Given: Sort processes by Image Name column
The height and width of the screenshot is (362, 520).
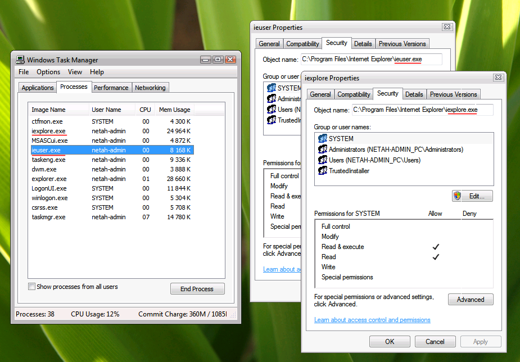Looking at the screenshot, I should (49, 110).
